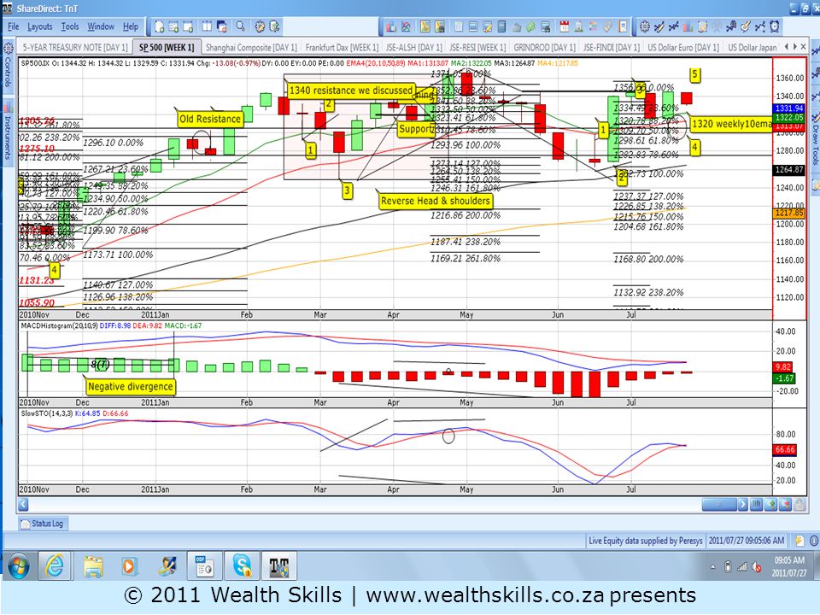The height and width of the screenshot is (615, 820).
Task: Click the new chart page icon
Action: 159,26
